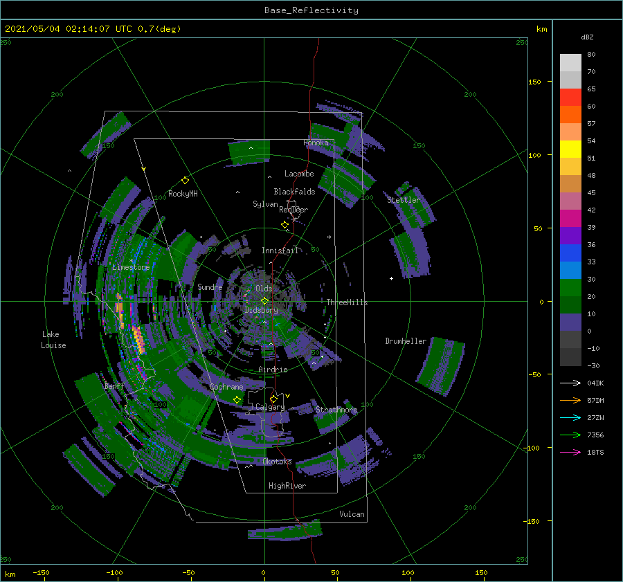Select the dark green 10–20 dBZ swatch

tap(570, 305)
